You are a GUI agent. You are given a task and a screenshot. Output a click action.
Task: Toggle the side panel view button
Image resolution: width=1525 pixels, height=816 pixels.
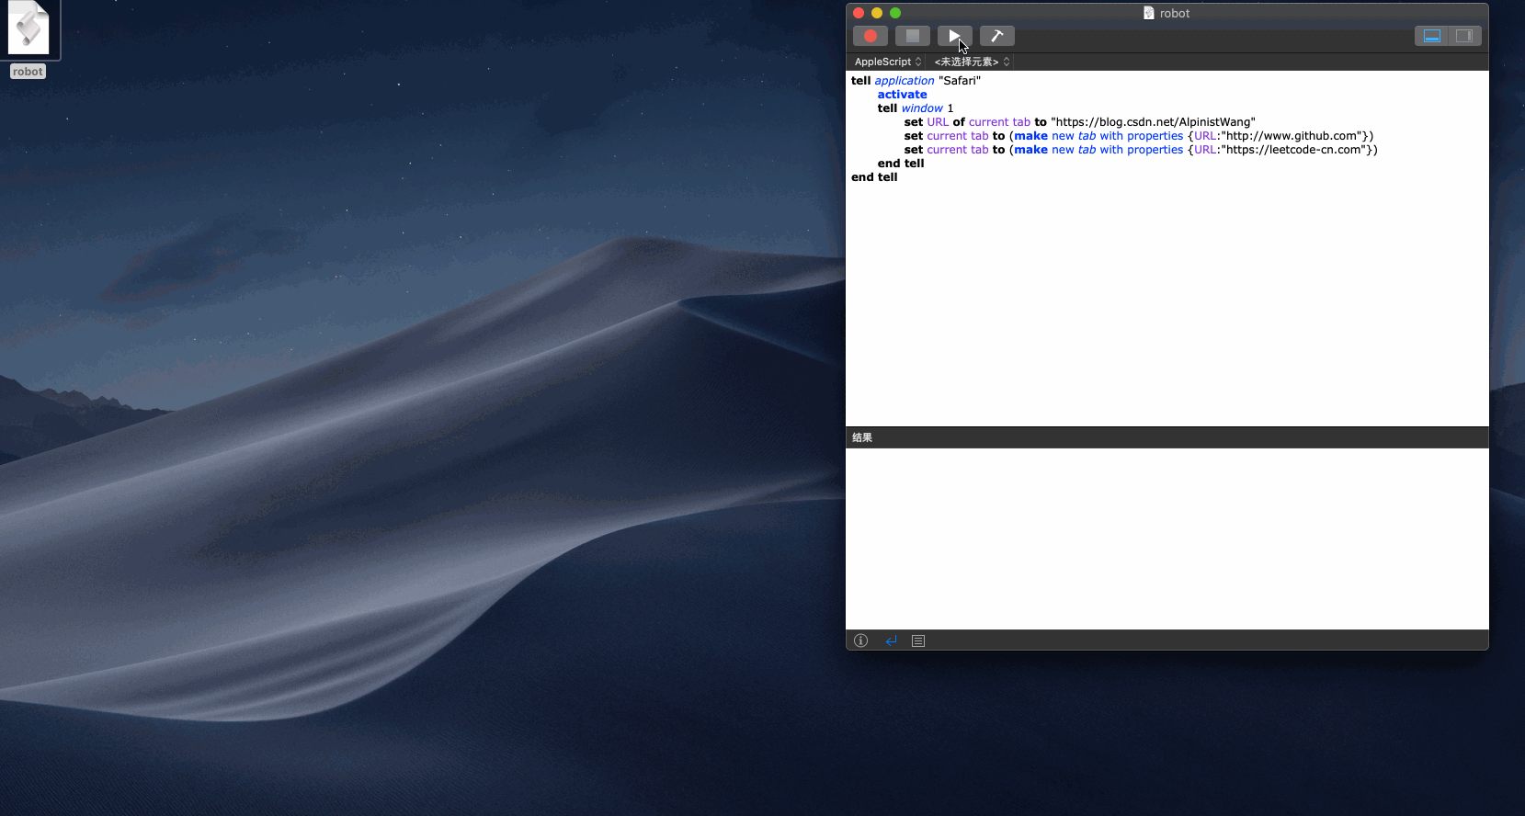point(1464,36)
